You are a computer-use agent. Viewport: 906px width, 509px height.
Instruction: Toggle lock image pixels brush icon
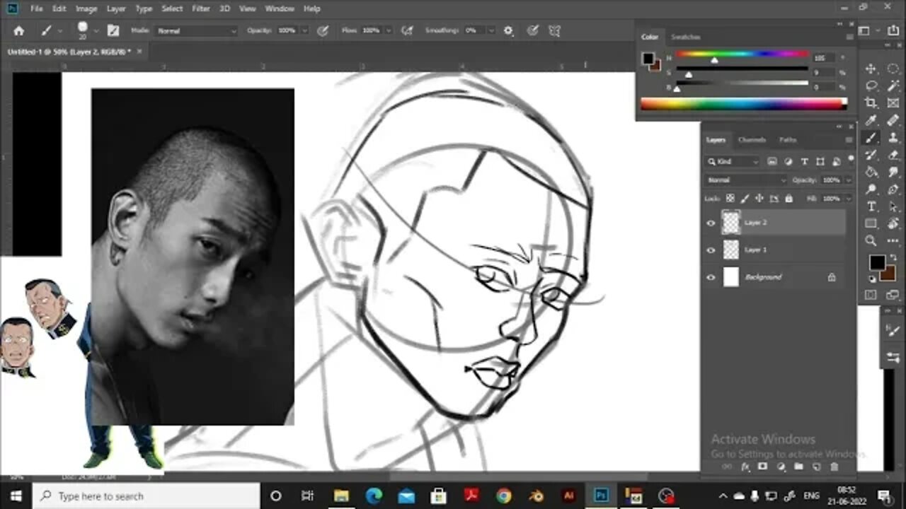click(745, 199)
